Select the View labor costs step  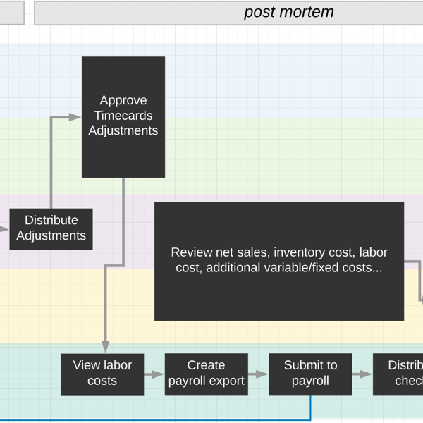(102, 374)
